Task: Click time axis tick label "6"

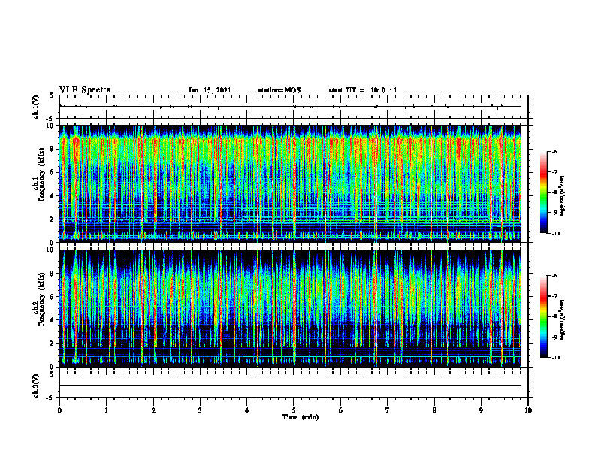Action: [340, 410]
